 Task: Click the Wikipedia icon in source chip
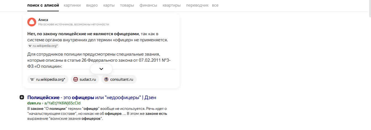[x=32, y=79]
